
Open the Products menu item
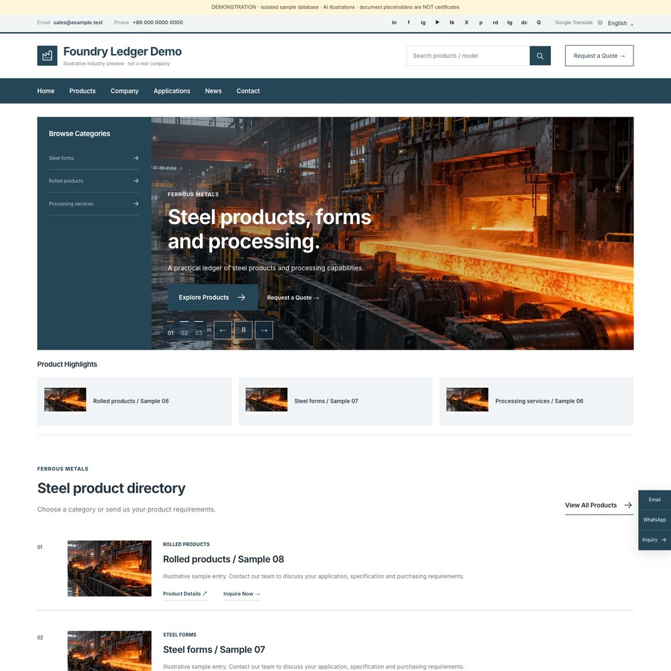pyautogui.click(x=83, y=91)
